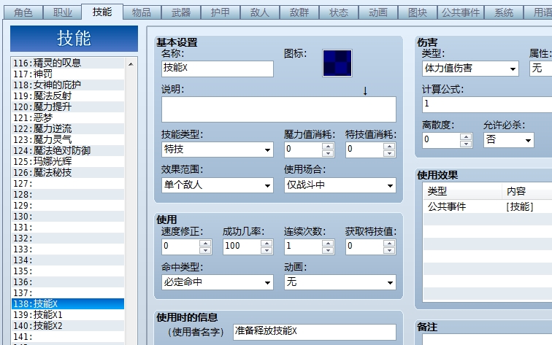552x345 pixels.
Task: Increase the 获取特技值 value
Action: (x=389, y=244)
